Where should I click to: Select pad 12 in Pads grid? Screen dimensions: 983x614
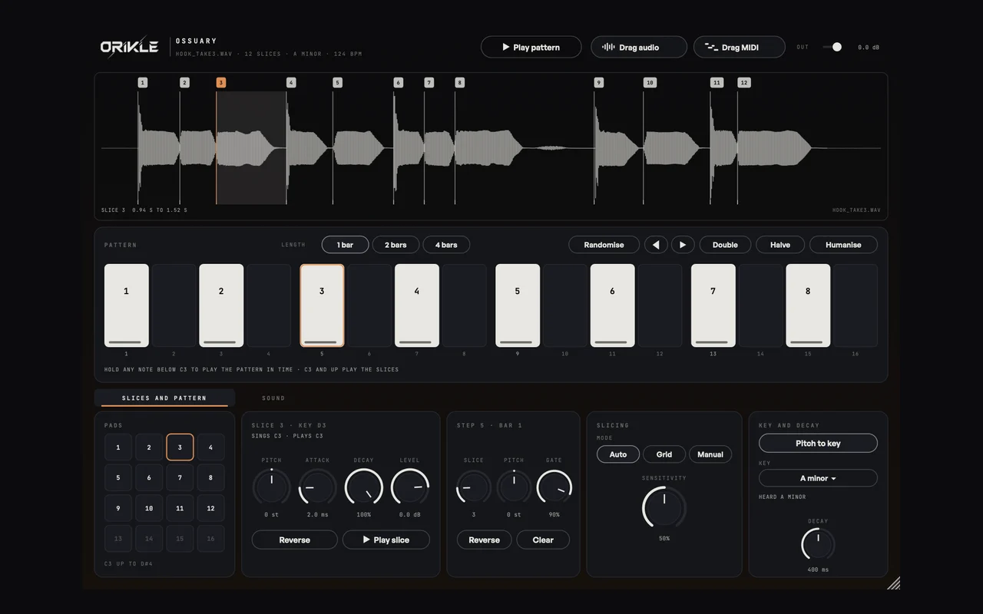click(x=210, y=508)
